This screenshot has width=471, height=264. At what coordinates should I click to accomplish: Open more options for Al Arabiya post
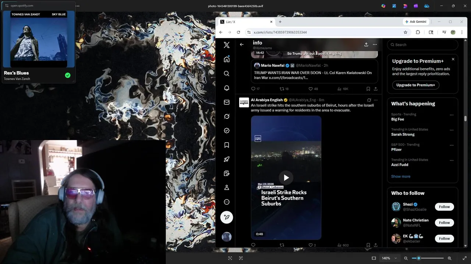tap(375, 100)
